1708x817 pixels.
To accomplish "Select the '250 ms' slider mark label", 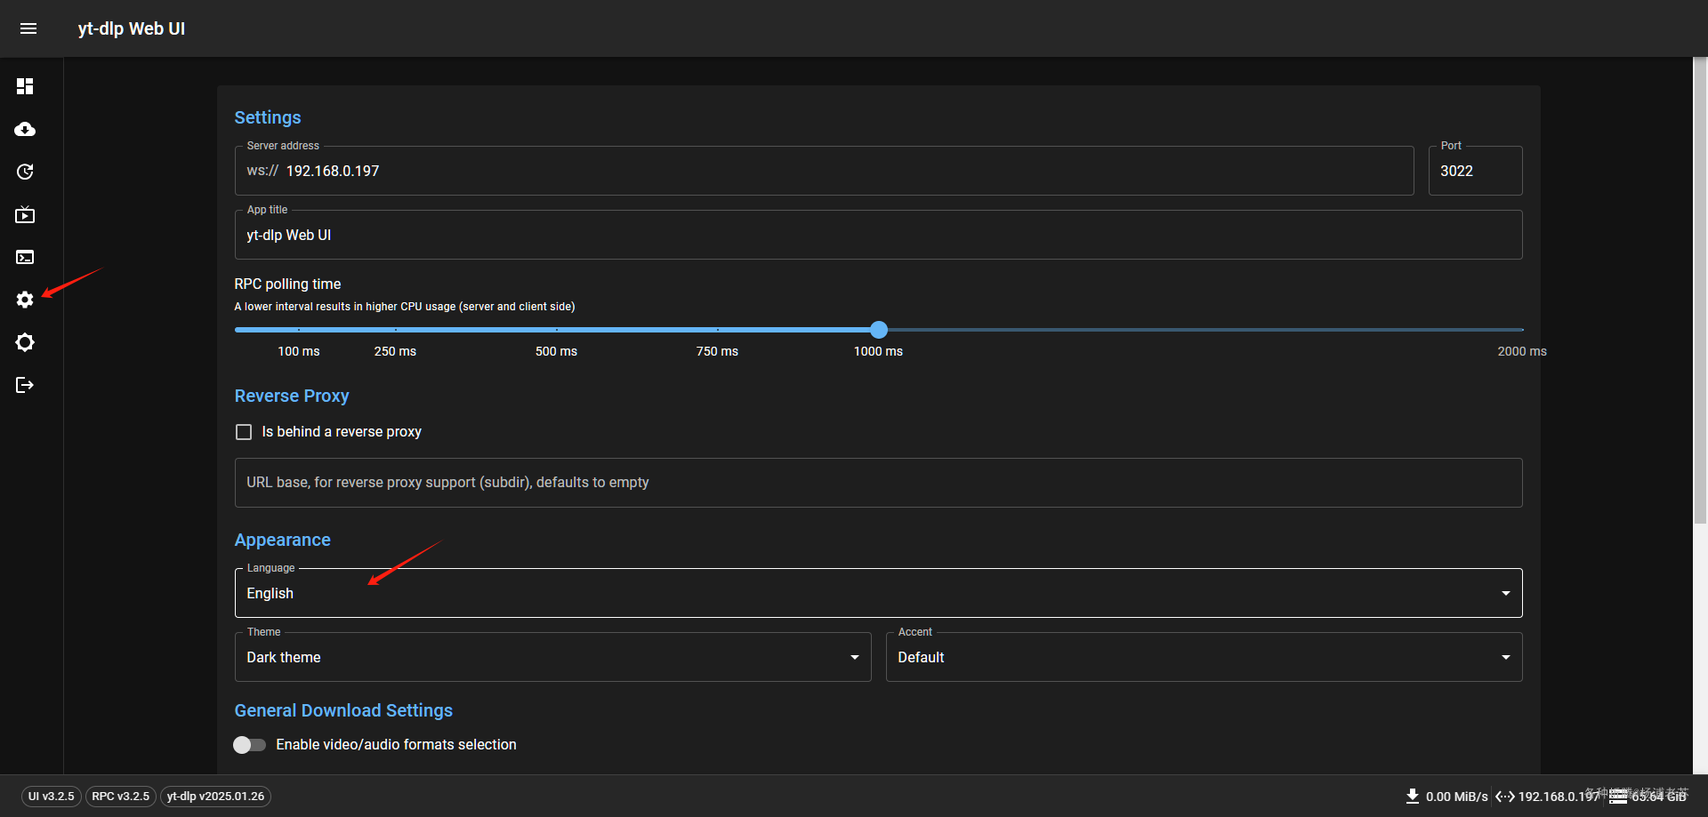I will click(395, 351).
